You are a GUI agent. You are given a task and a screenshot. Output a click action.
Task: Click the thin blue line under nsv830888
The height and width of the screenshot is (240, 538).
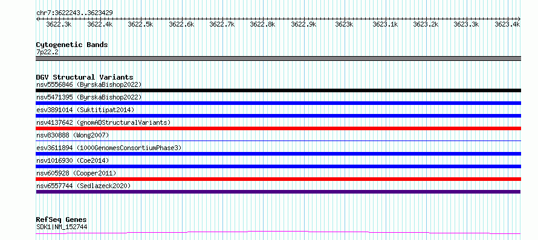278,141
